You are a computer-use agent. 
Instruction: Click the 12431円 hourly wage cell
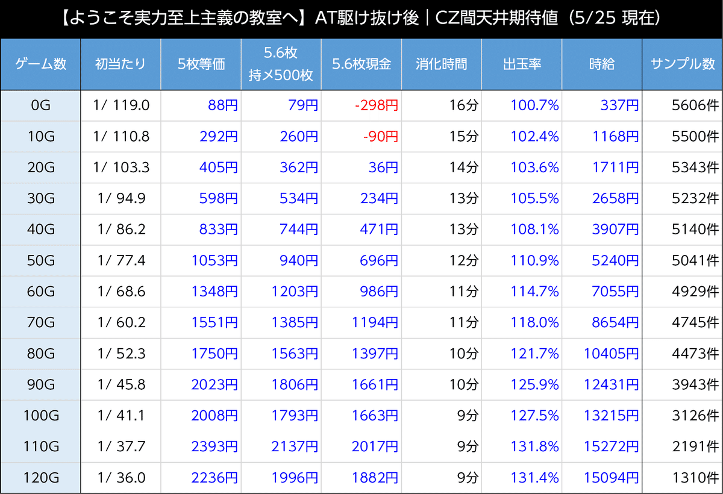pos(601,385)
